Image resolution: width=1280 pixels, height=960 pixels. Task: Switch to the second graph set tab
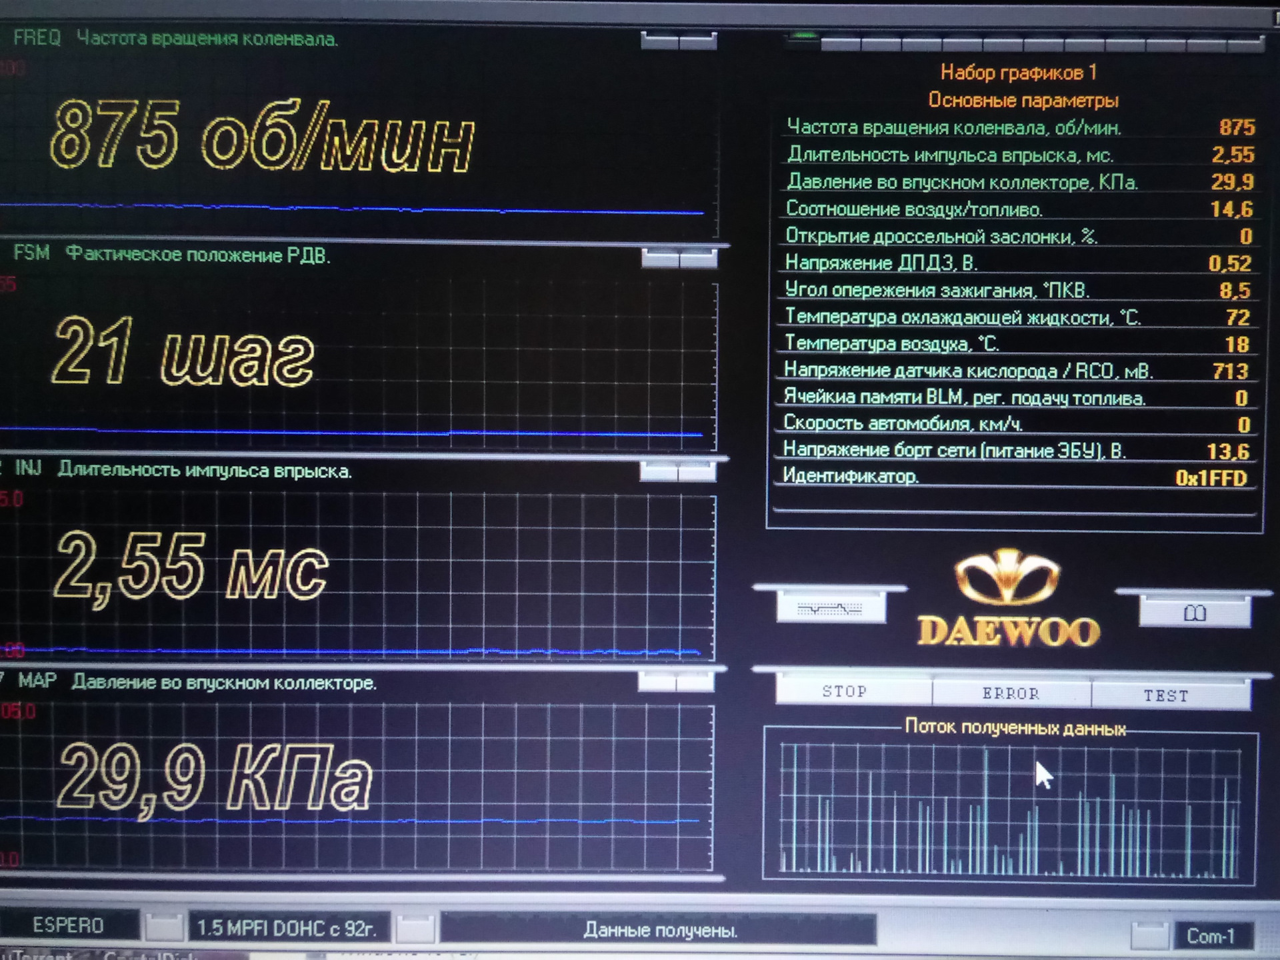(x=841, y=44)
